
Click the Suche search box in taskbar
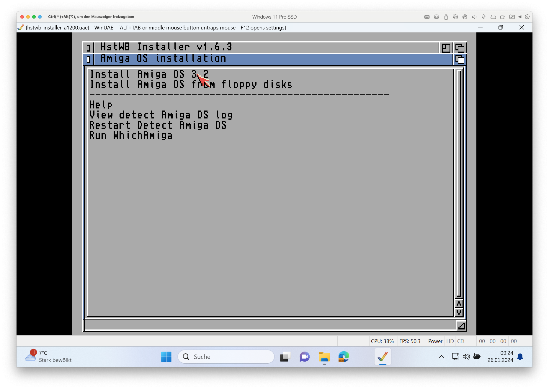(x=226, y=357)
